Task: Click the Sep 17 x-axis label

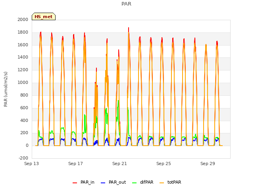Action: [x=75, y=163]
